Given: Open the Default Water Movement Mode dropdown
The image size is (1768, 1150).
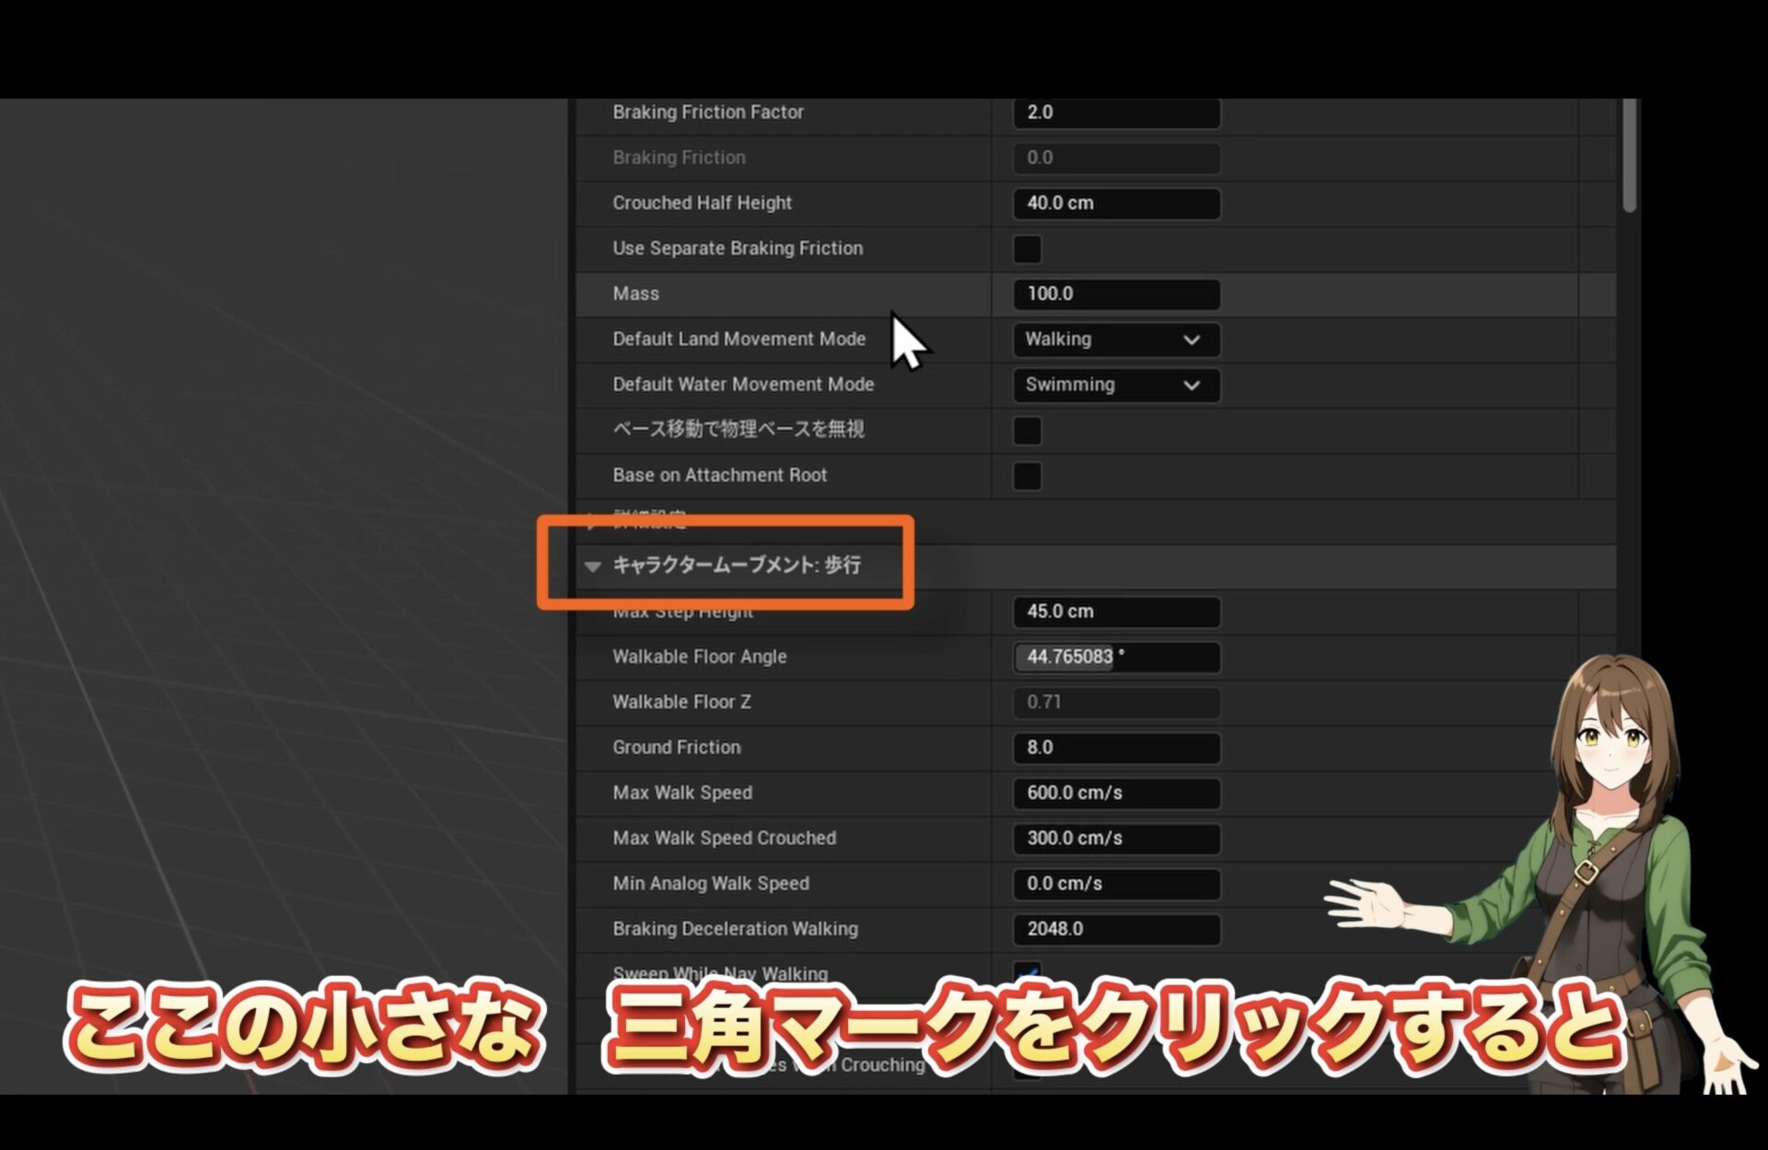Looking at the screenshot, I should pos(1116,385).
